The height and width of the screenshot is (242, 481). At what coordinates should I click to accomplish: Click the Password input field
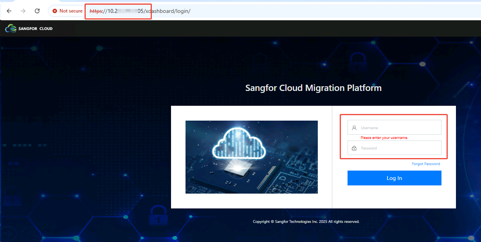[x=394, y=148]
